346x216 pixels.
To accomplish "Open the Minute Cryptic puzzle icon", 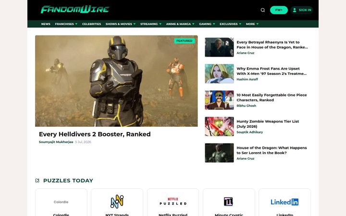I will tap(228, 202).
